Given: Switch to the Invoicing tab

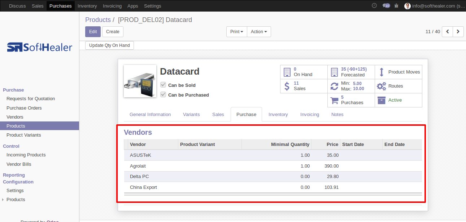Looking at the screenshot, I should coord(310,115).
